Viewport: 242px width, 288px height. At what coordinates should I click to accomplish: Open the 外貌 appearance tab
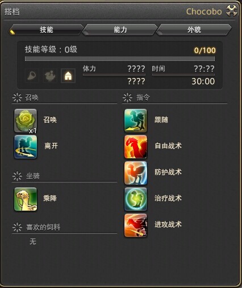(x=194, y=30)
